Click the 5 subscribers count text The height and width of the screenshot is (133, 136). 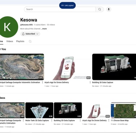(x=40, y=25)
